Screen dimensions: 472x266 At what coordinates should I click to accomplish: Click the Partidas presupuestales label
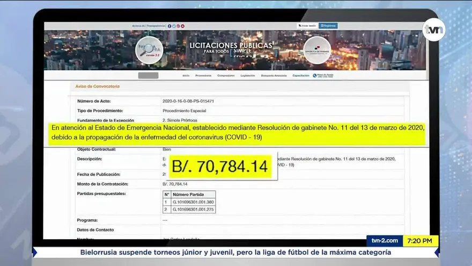coord(101,193)
